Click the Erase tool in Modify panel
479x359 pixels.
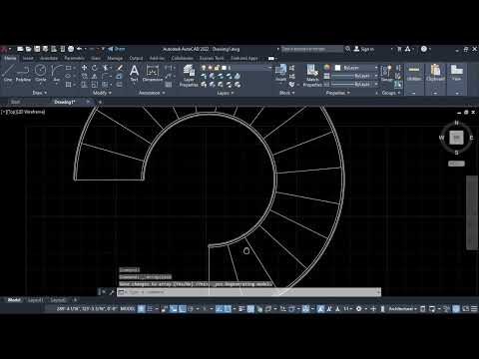[x=120, y=68]
